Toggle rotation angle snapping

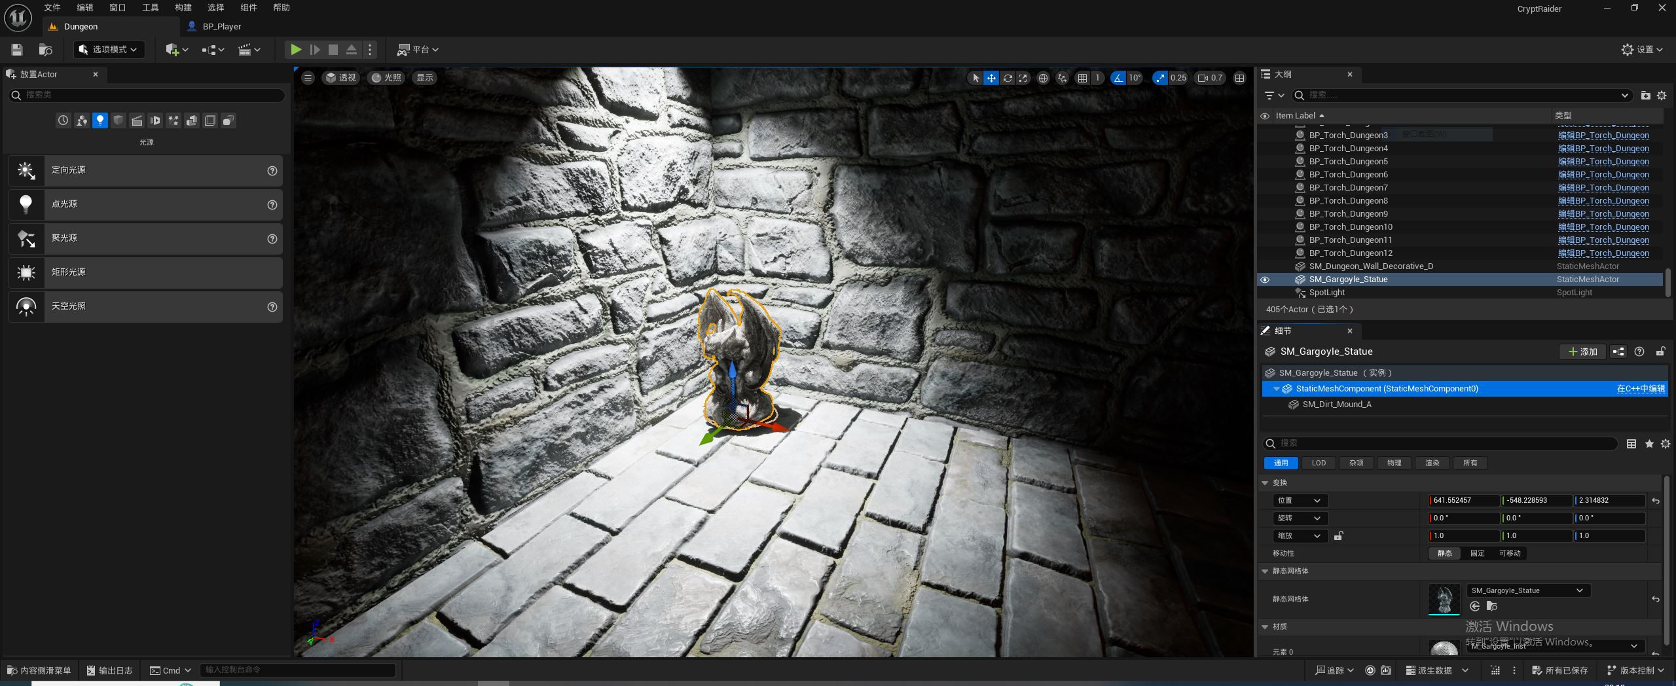pos(1118,78)
